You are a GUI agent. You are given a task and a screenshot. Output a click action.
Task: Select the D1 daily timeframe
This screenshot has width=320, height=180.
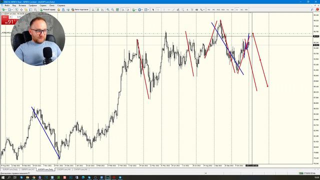click(237, 9)
